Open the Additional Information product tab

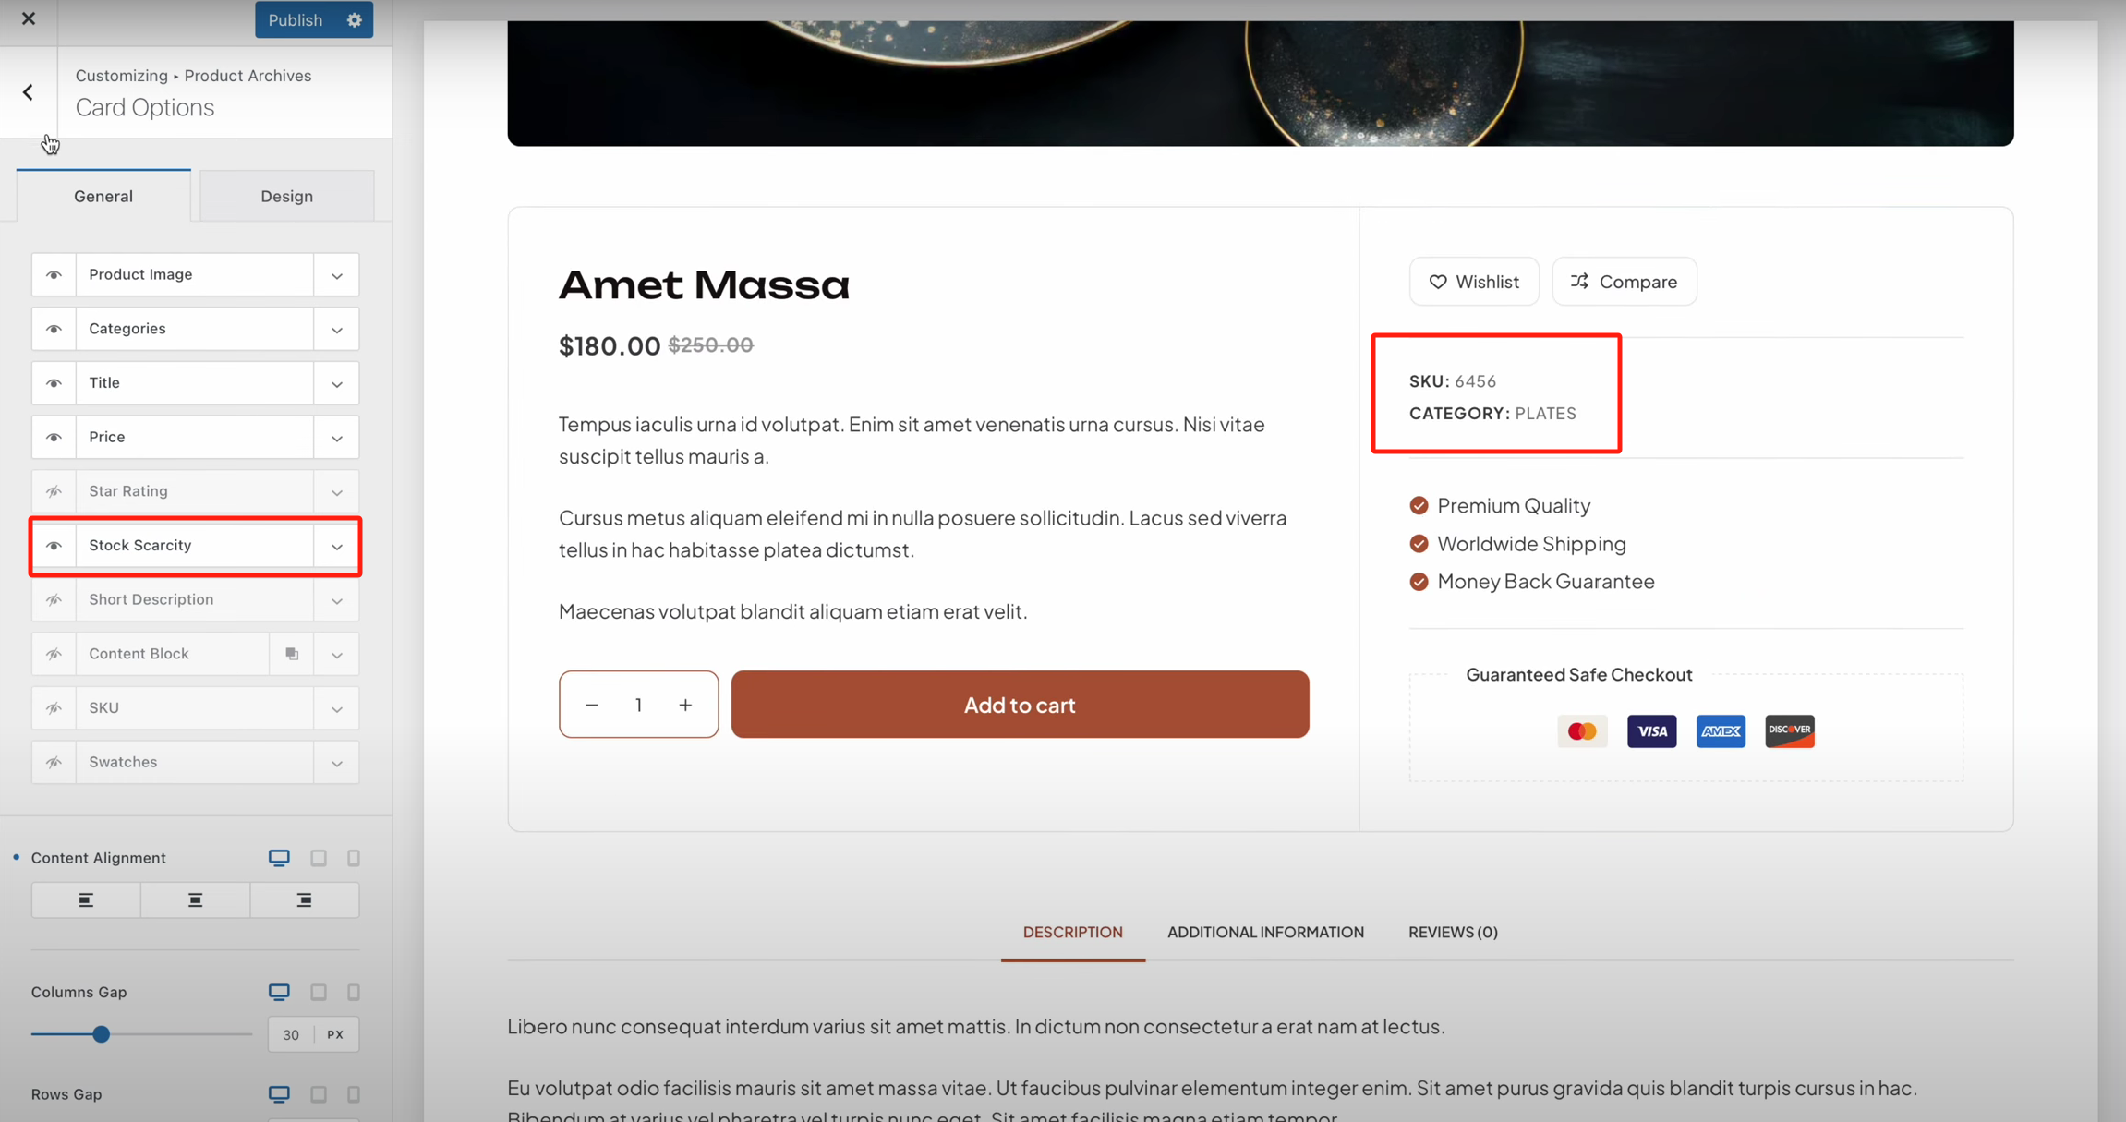pyautogui.click(x=1265, y=932)
